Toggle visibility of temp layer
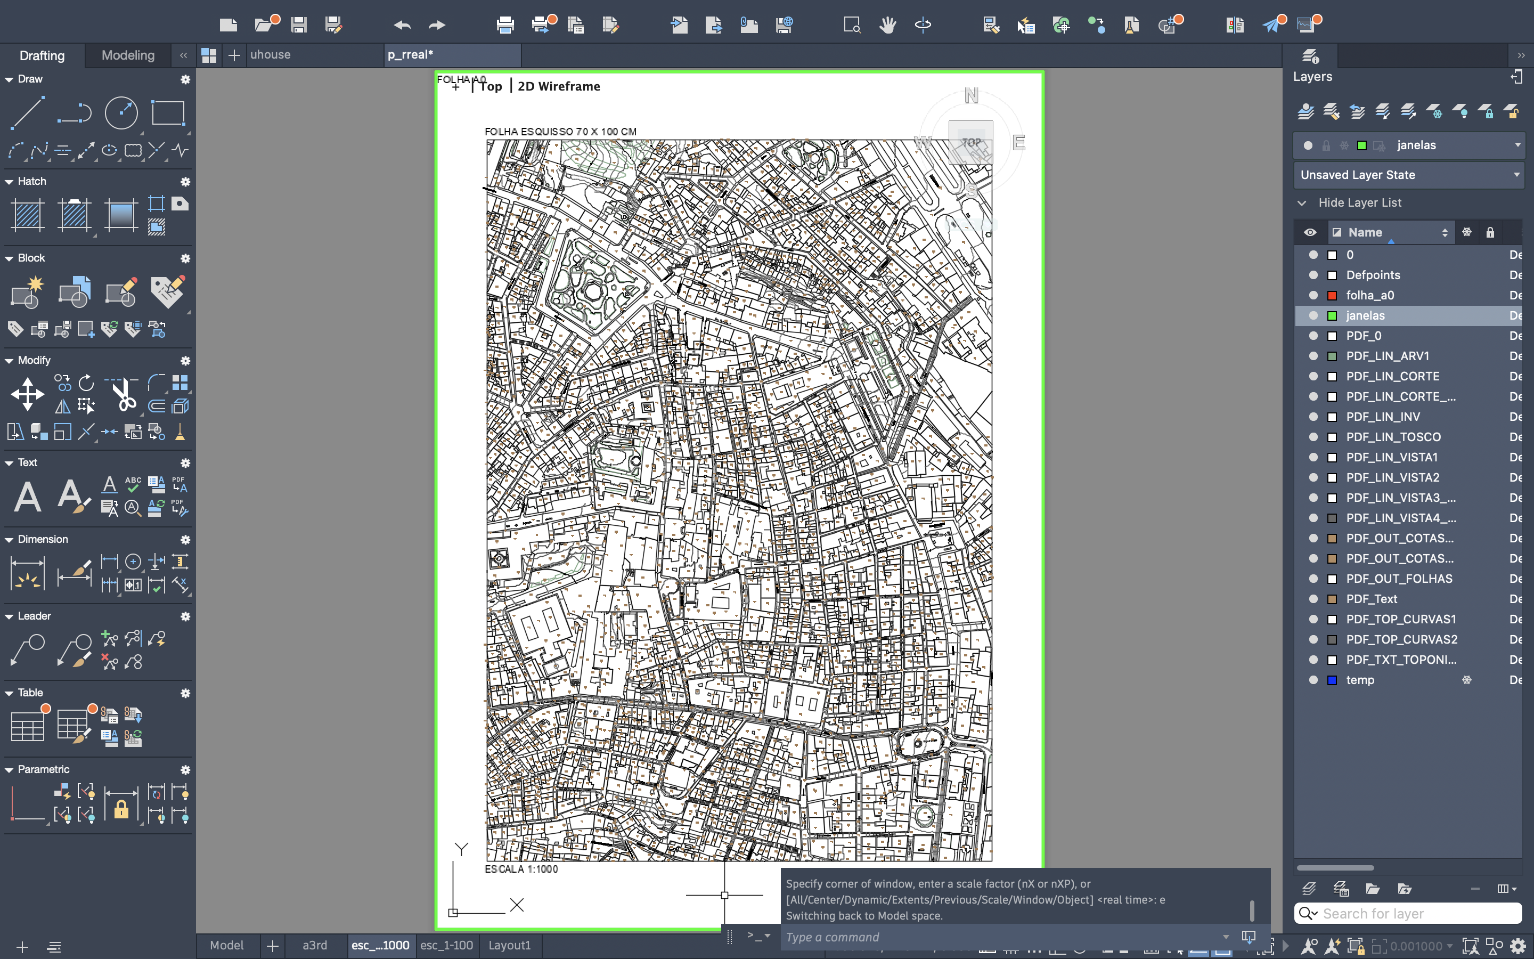This screenshot has height=959, width=1534. (x=1313, y=680)
